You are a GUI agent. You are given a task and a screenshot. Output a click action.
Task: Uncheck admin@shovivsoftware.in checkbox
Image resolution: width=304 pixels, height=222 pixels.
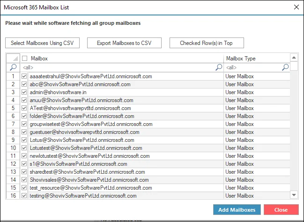coord(24,92)
